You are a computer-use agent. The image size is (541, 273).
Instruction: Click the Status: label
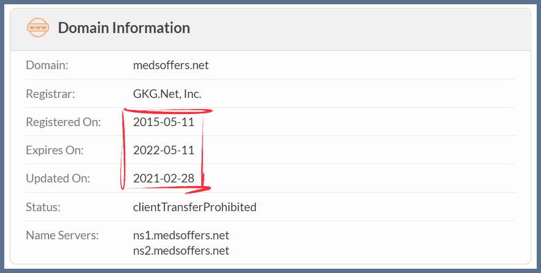(43, 207)
